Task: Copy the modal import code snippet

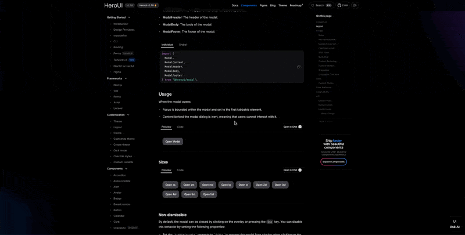Action: point(299,67)
